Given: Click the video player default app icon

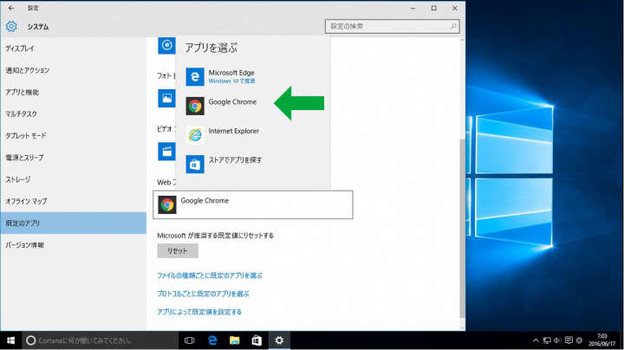Looking at the screenshot, I should tap(166, 152).
